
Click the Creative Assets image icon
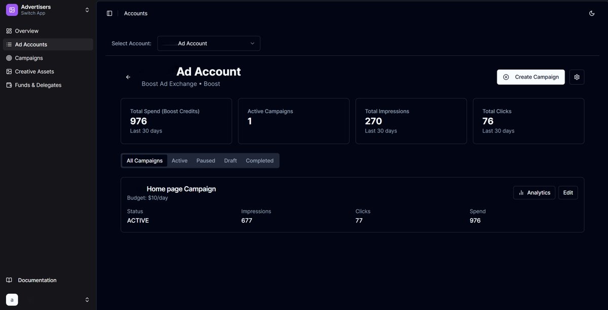point(9,72)
